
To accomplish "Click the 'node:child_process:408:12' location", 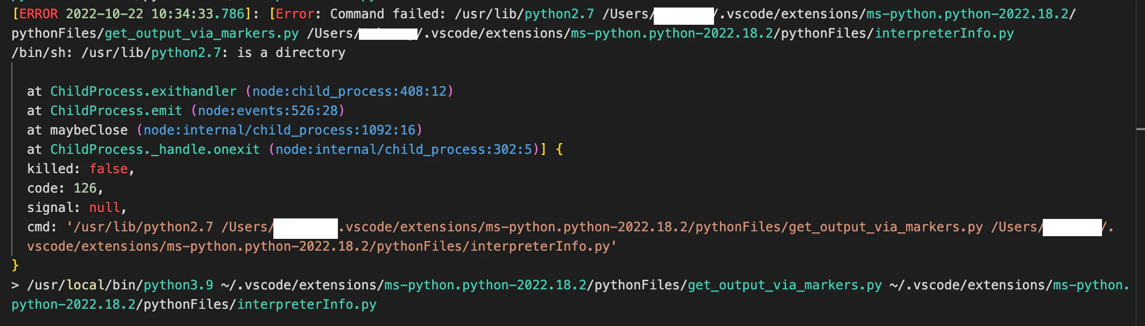I will [x=350, y=91].
